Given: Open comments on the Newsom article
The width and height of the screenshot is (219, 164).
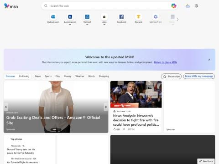Looking at the screenshot, I should pyautogui.click(x=131, y=129).
